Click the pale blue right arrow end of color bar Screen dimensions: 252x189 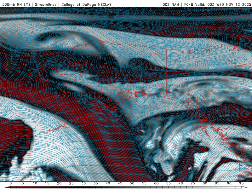point(244,187)
